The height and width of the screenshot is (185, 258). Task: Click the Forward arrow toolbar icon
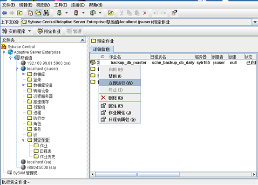(x=12, y=13)
